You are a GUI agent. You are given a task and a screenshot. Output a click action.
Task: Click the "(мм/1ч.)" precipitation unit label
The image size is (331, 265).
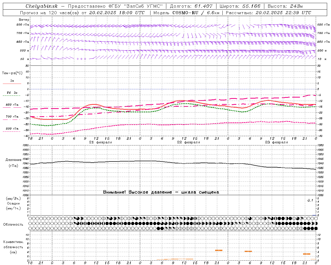(x=13, y=208)
